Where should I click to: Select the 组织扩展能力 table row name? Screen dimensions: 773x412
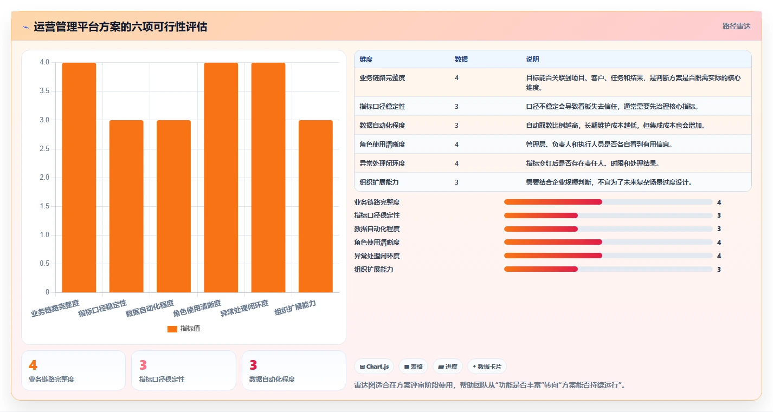(379, 182)
